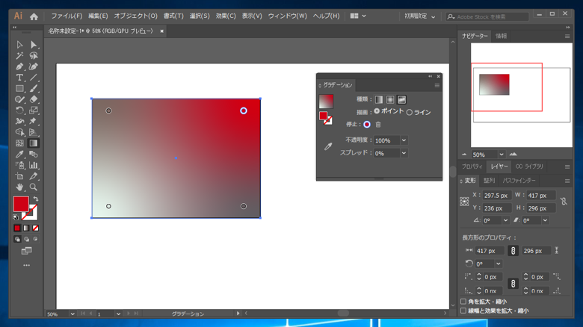Select the Direct Selection tool
Image resolution: width=583 pixels, height=327 pixels.
point(34,45)
